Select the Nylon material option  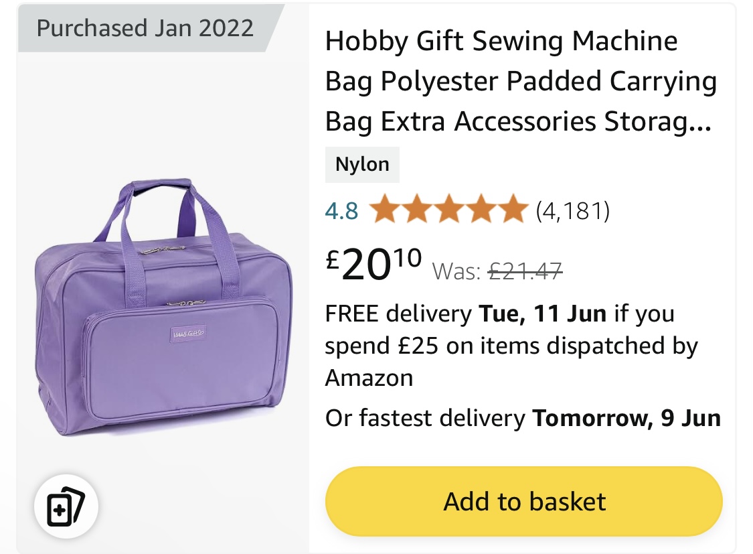point(362,165)
